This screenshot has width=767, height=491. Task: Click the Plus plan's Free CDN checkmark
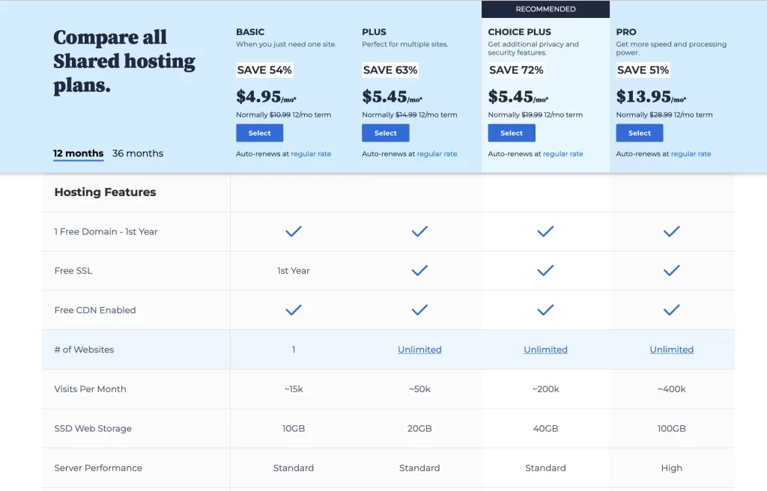pyautogui.click(x=419, y=310)
